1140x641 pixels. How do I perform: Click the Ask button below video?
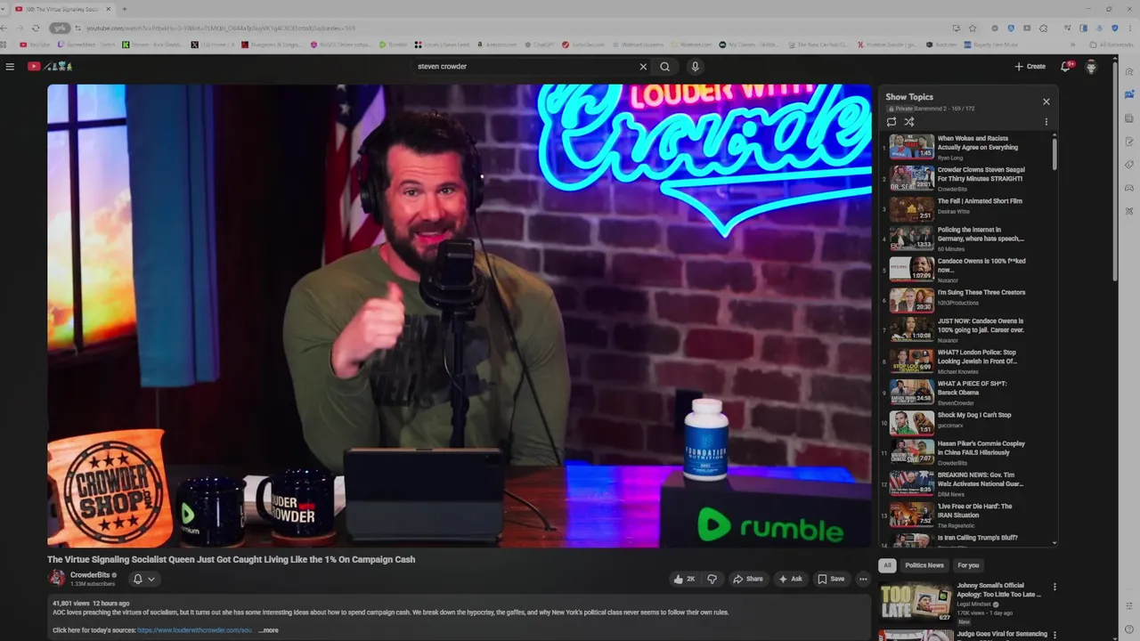coord(790,579)
